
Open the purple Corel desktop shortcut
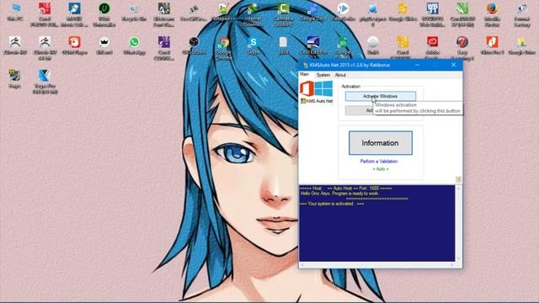(164, 49)
